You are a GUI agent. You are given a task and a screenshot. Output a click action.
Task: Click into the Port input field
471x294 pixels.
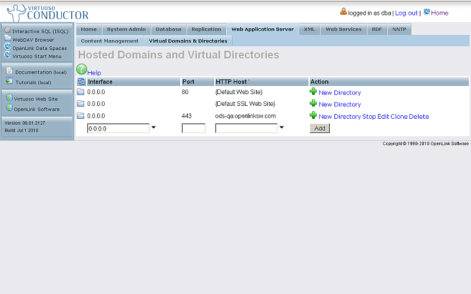pyautogui.click(x=193, y=128)
